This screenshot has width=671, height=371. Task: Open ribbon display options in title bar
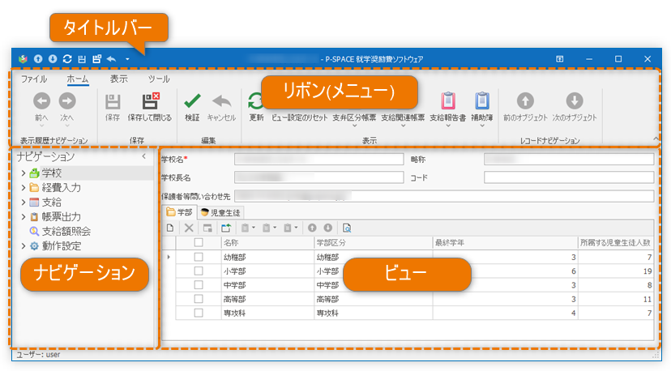pos(560,59)
